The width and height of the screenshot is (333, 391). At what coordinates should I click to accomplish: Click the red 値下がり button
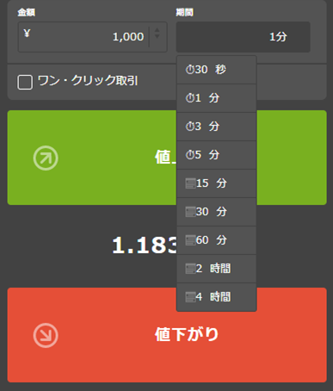tap(167, 335)
